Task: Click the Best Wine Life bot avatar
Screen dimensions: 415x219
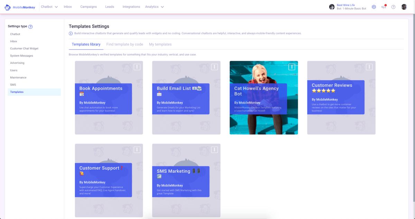Action: click(332, 7)
